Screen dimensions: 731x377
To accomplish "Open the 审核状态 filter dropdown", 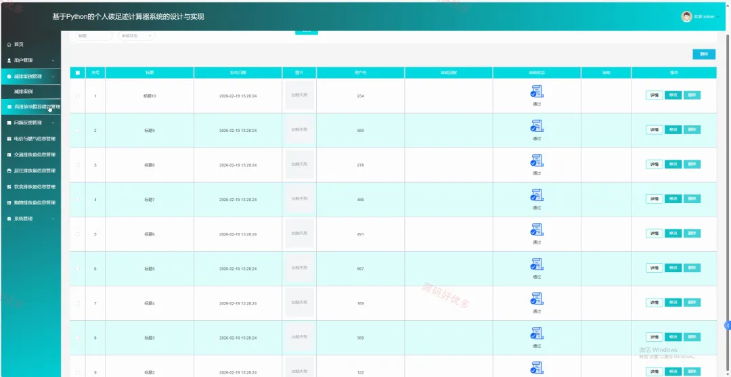I will 137,36.
